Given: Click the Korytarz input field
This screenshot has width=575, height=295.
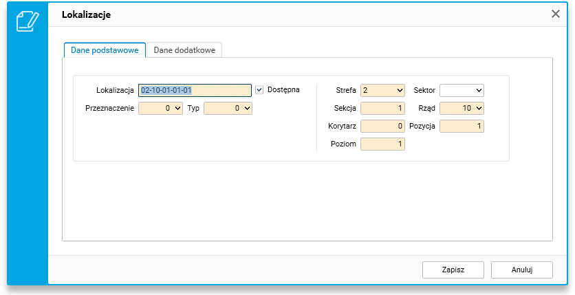Looking at the screenshot, I should click(x=382, y=126).
